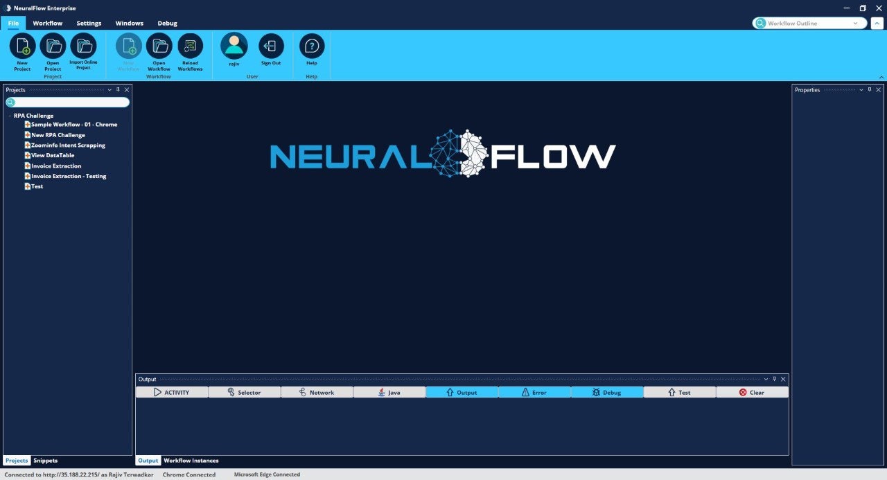
Task: Open the Debug ribbon tab
Action: point(167,23)
